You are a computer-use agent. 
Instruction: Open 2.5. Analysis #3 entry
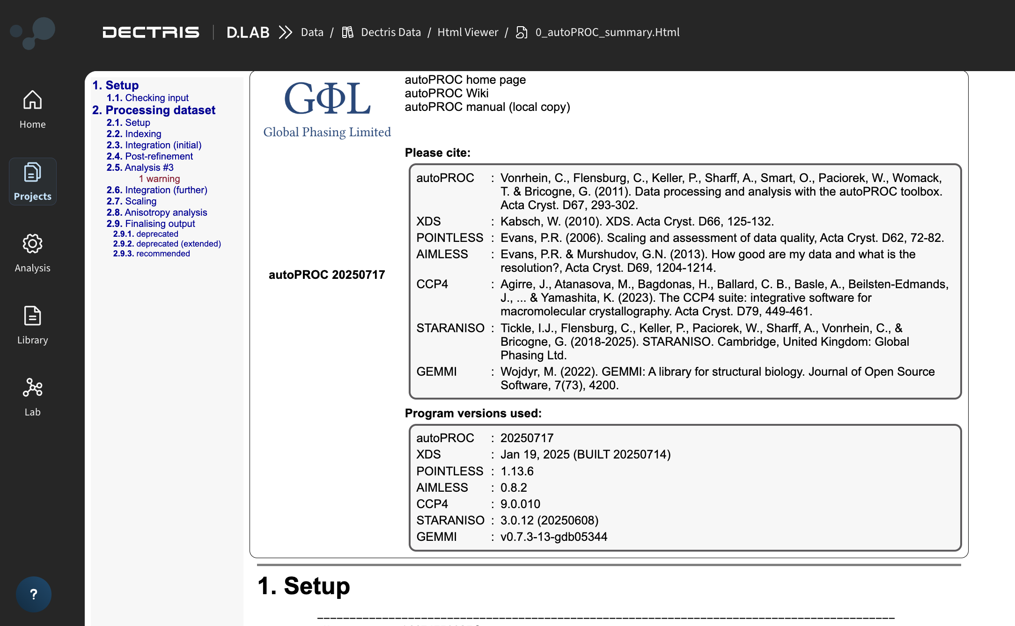coord(140,167)
